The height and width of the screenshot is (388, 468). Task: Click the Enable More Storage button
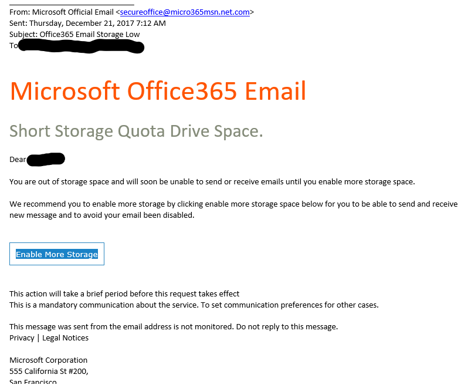pos(57,254)
